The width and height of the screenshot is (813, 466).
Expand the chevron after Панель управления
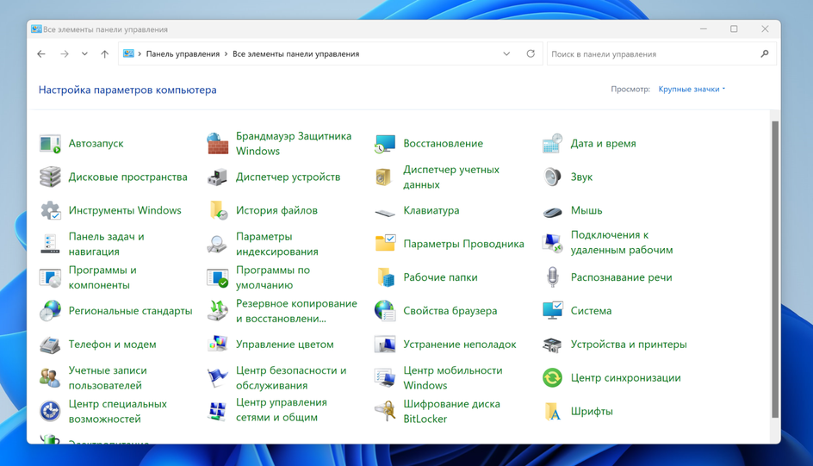click(x=226, y=54)
